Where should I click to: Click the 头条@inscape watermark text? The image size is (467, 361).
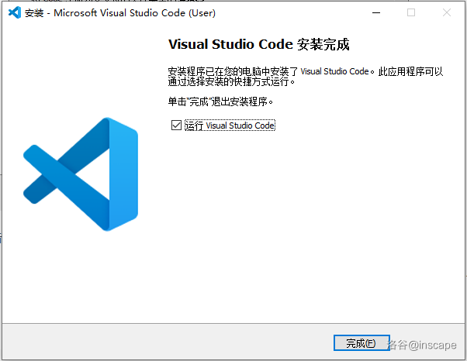tap(421, 345)
